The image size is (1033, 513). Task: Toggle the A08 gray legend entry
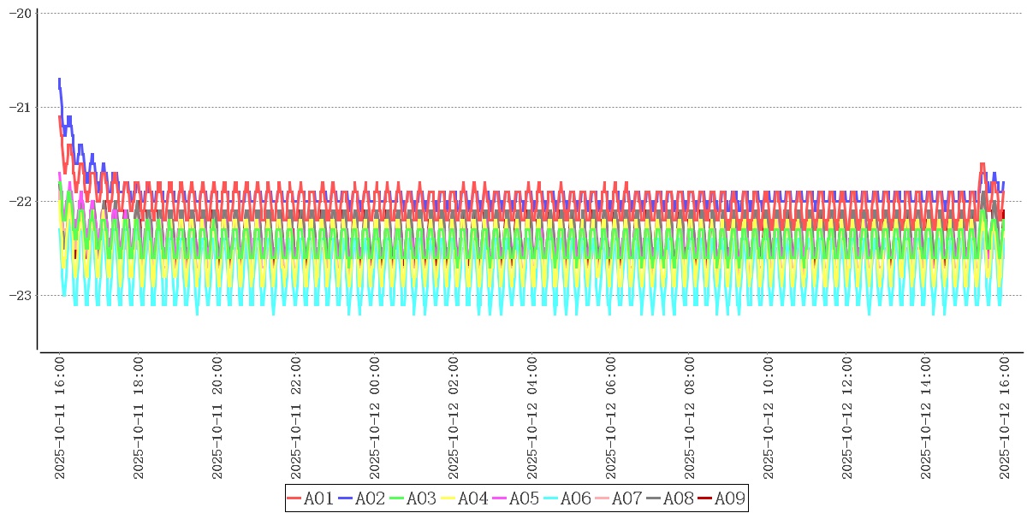click(x=670, y=498)
